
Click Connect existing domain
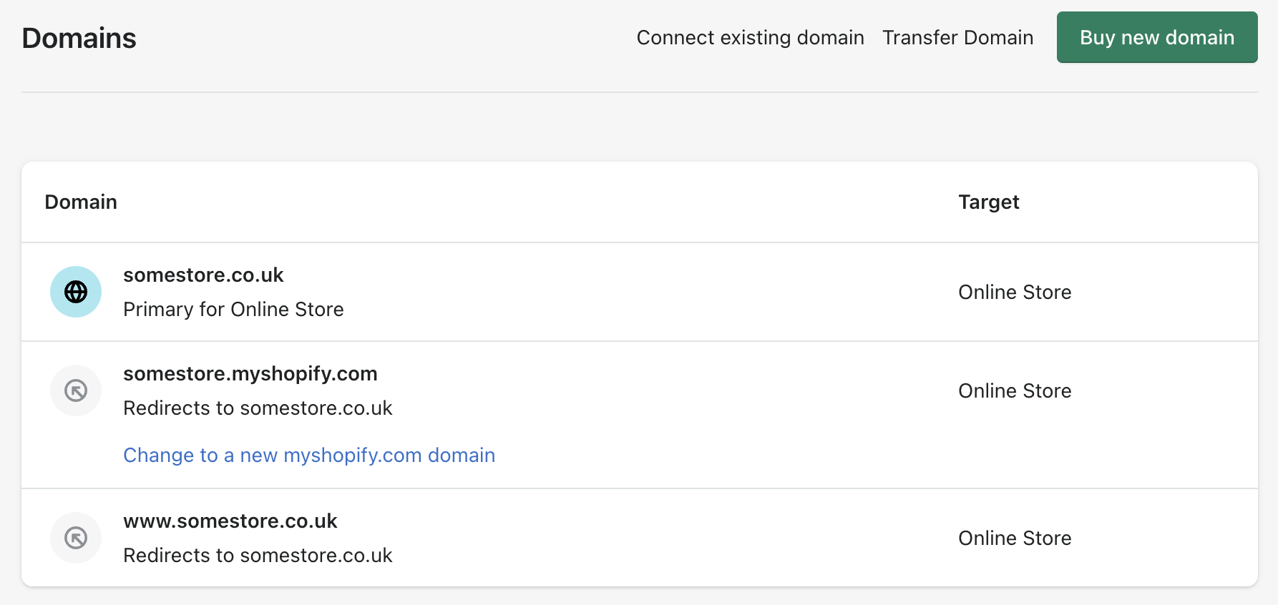coord(750,37)
